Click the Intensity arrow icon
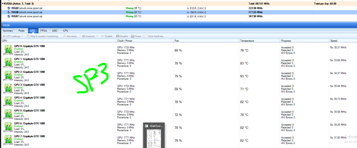This screenshot has width=357, height=148. (x=84, y=36)
